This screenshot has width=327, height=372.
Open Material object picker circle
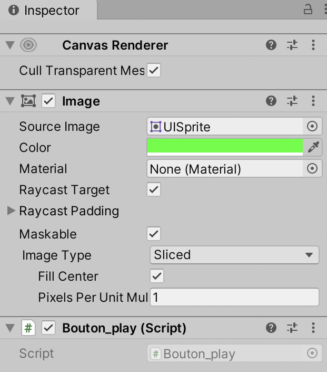[x=312, y=169]
